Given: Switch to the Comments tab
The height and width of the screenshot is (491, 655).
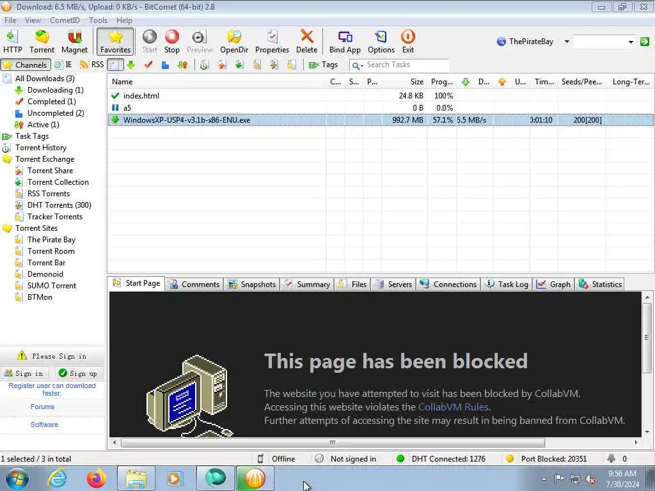Looking at the screenshot, I should pos(194,284).
